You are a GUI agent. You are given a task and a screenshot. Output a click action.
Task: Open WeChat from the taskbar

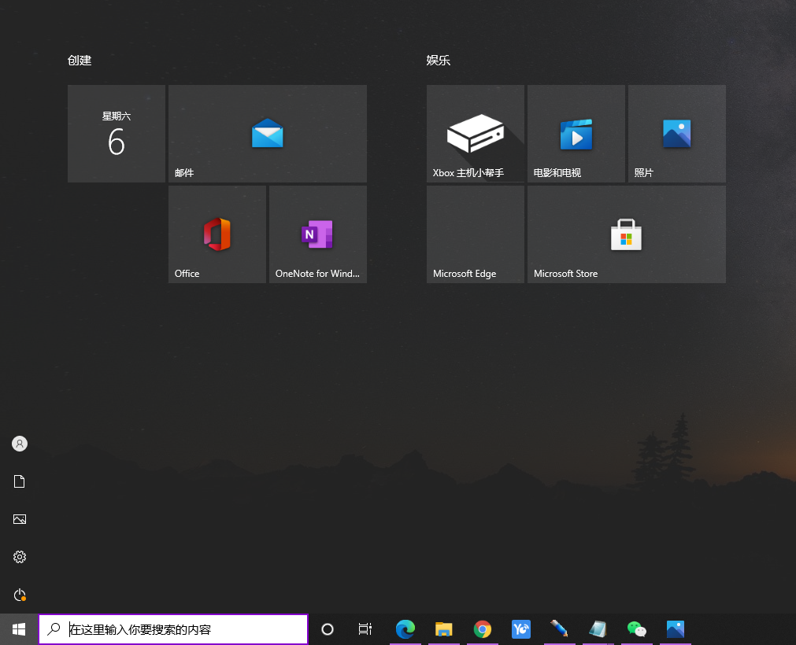(x=636, y=629)
